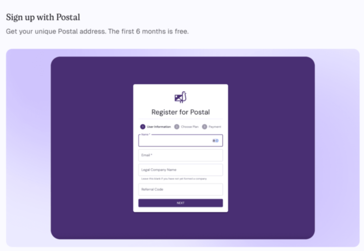Jump to the Payment step label

tap(215, 127)
